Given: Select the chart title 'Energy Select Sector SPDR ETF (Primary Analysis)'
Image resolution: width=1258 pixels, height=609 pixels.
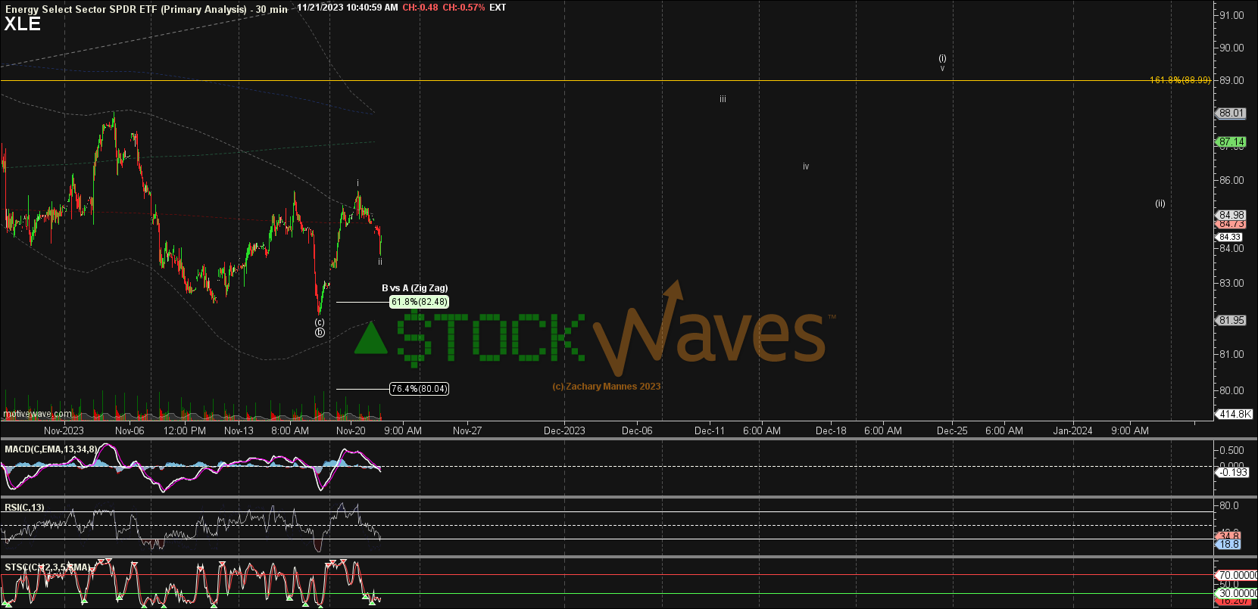Looking at the screenshot, I should 126,9.
